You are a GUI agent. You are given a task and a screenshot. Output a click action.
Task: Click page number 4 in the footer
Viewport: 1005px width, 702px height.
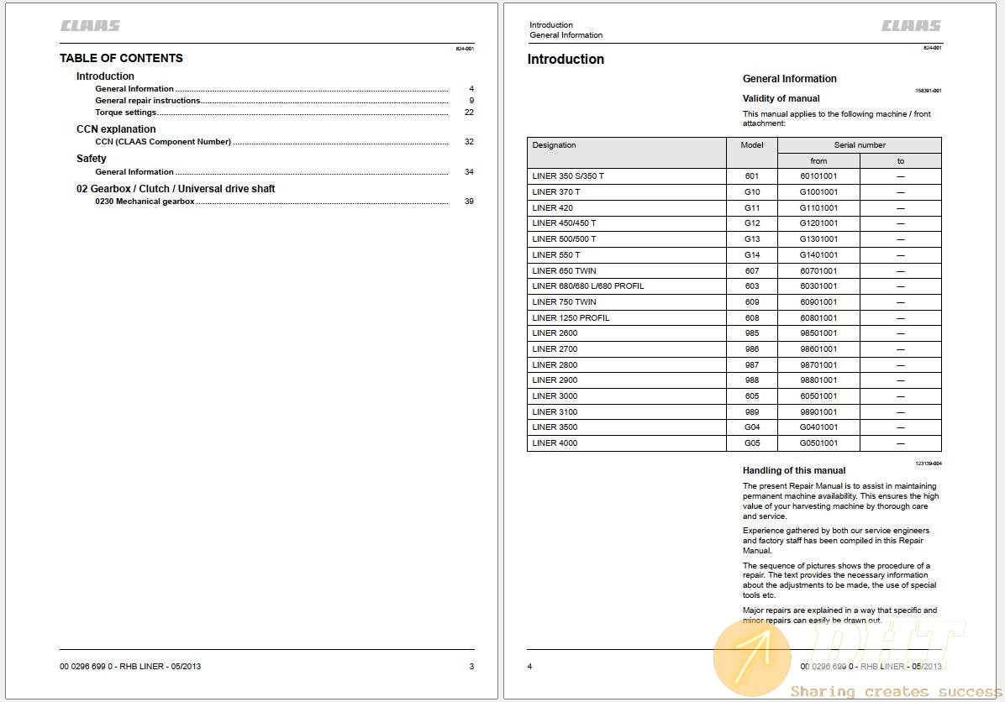529,666
